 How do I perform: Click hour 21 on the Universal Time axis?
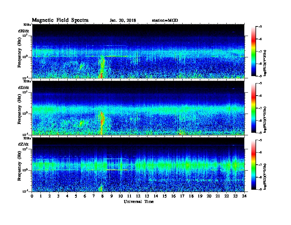[218, 196]
